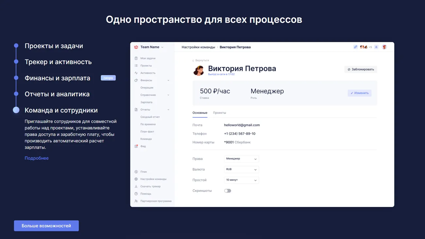Viewport: 425px width, 239px height.
Task: Click the Заблокировать button
Action: [x=361, y=69]
